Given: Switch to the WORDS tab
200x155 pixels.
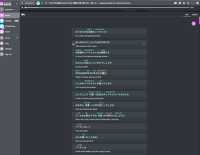Looking at the screenshot, I should pos(195,14).
